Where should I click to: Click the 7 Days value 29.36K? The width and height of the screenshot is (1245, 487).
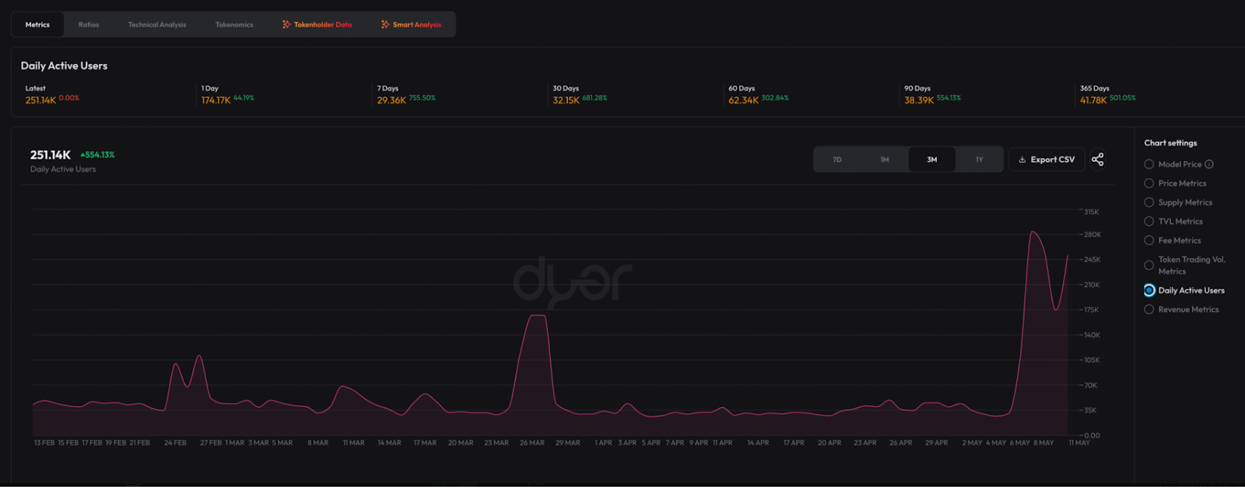(x=391, y=100)
